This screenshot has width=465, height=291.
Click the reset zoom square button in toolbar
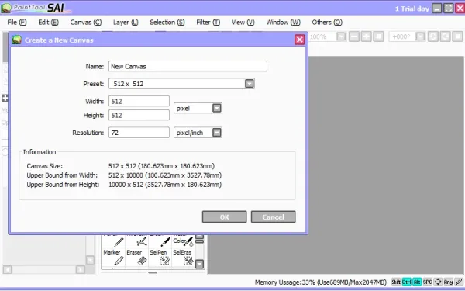(378, 36)
